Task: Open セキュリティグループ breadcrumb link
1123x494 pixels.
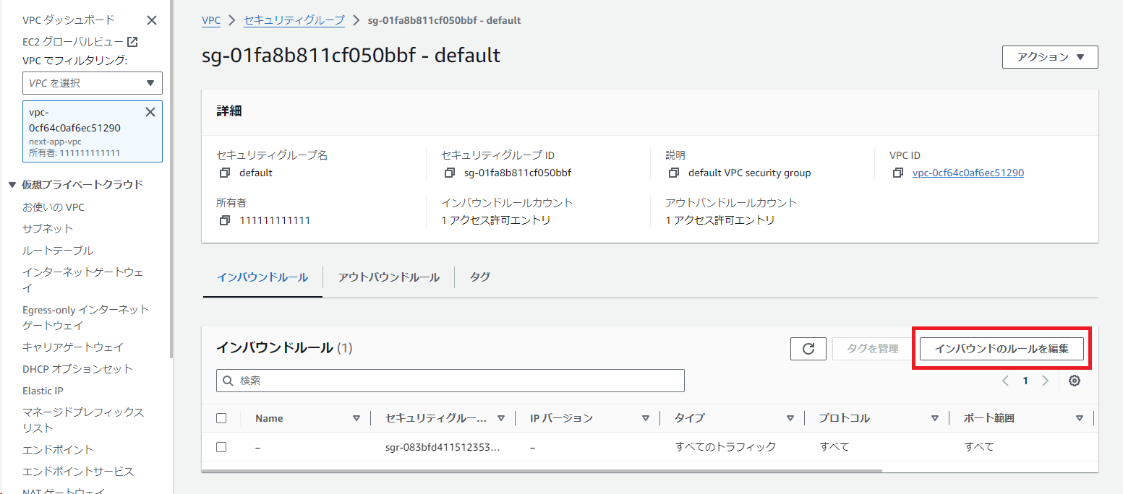Action: 294,20
